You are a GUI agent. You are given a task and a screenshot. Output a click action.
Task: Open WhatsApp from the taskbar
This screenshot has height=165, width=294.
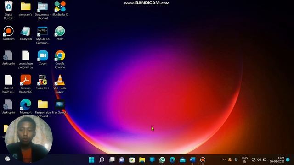[162, 160]
